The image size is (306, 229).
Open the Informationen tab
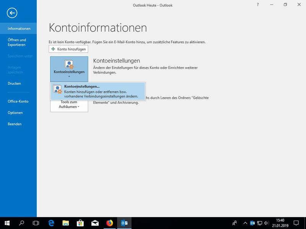(x=18, y=28)
